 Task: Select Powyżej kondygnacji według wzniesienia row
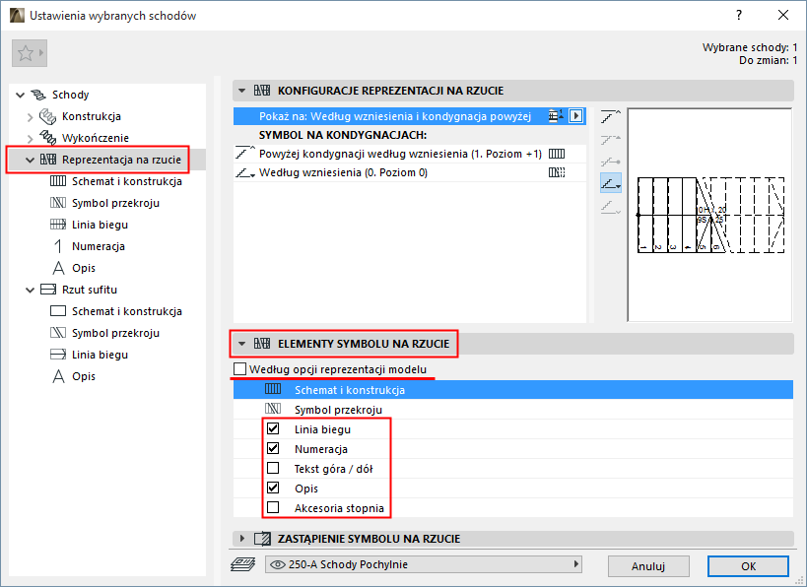point(410,154)
